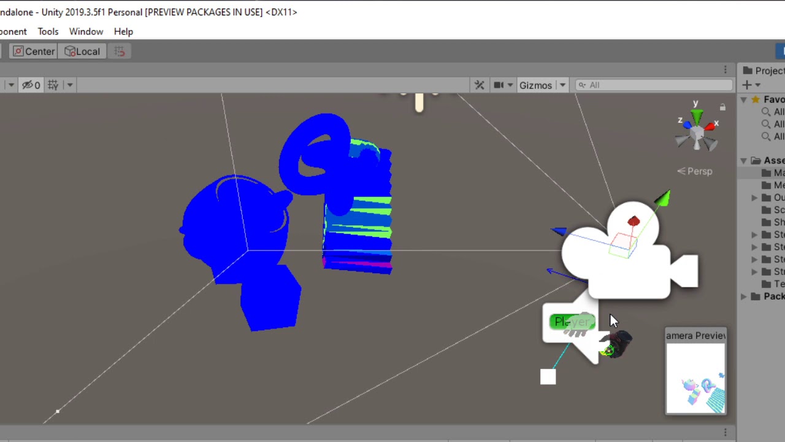Collapse the Assets folder tree
The width and height of the screenshot is (785, 442).
(x=743, y=160)
